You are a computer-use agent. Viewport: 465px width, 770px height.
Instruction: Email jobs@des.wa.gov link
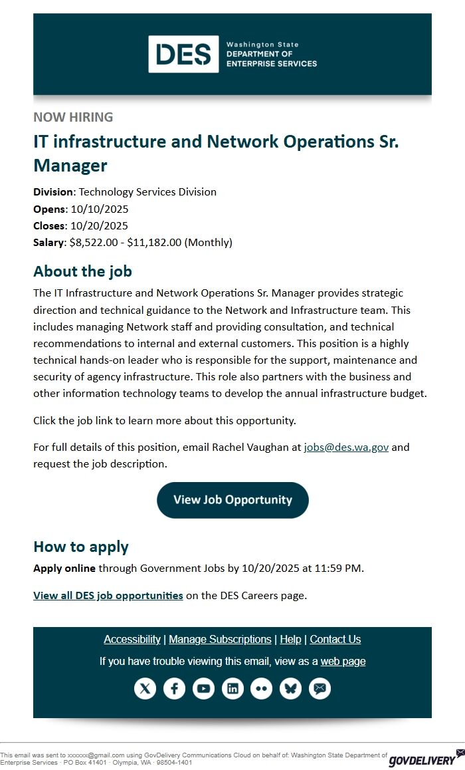(x=346, y=447)
